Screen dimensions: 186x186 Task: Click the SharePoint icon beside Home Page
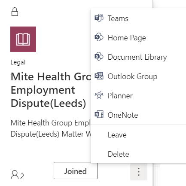(99, 37)
